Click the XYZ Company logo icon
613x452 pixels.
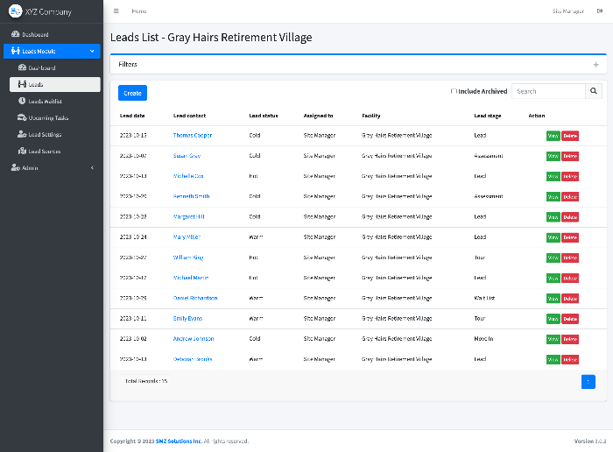point(15,11)
